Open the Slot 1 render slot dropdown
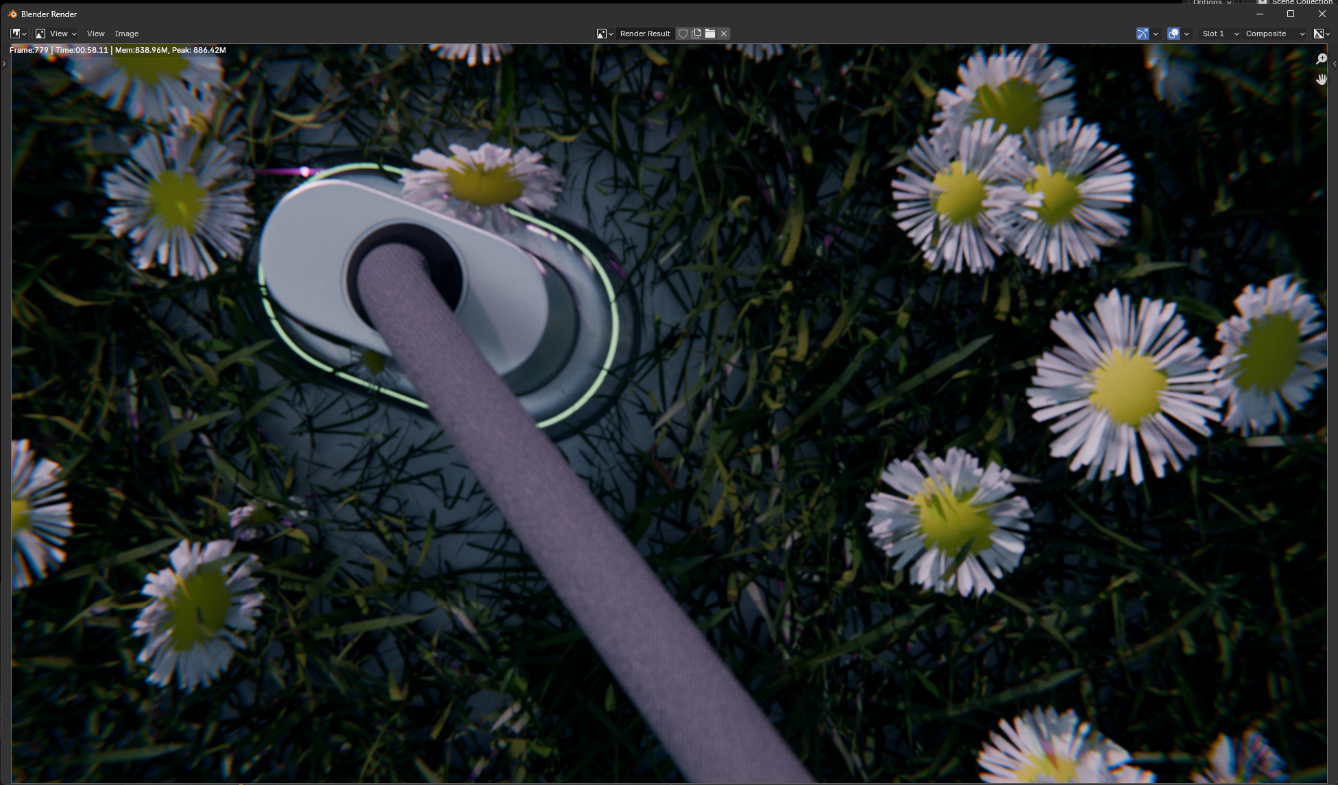 [x=1219, y=34]
